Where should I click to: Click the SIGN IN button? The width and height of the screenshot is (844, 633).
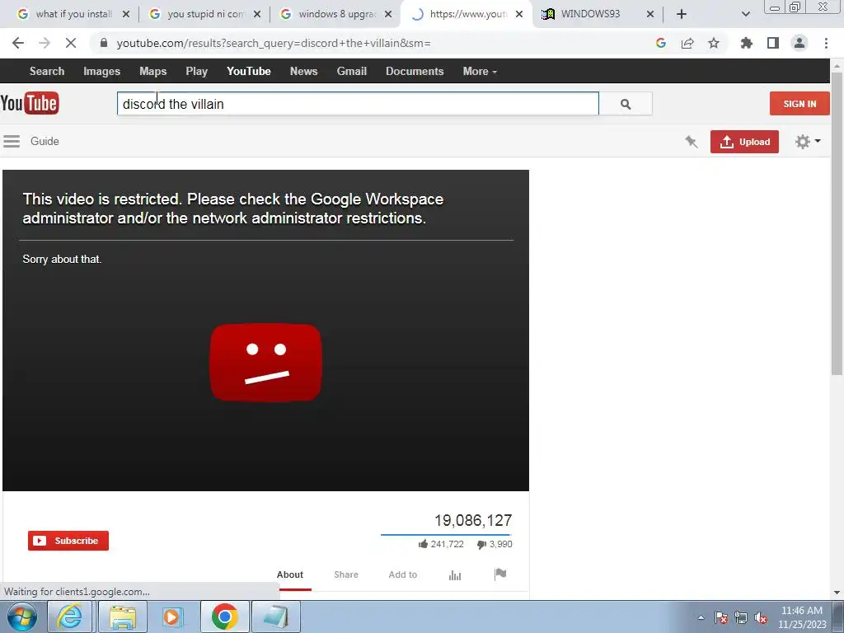pos(799,104)
